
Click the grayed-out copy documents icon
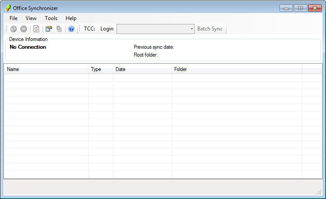click(x=59, y=29)
